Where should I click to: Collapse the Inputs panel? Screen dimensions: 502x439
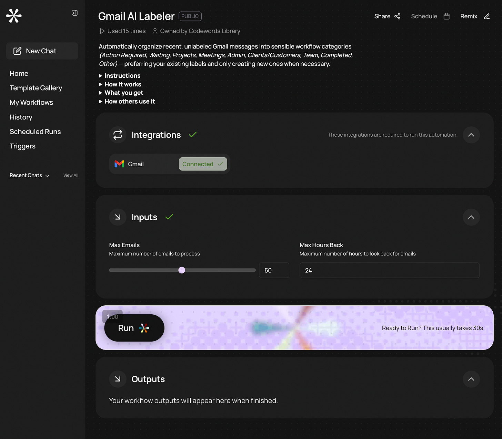click(x=471, y=217)
